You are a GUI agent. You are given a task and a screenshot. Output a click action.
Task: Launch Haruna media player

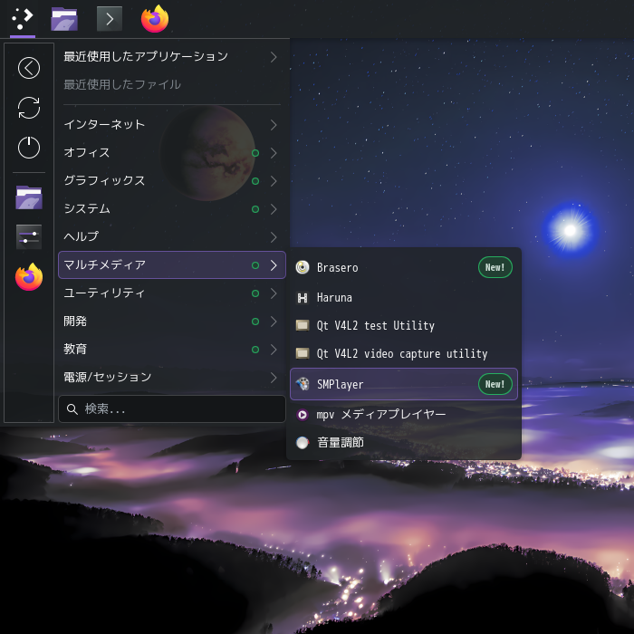404,298
